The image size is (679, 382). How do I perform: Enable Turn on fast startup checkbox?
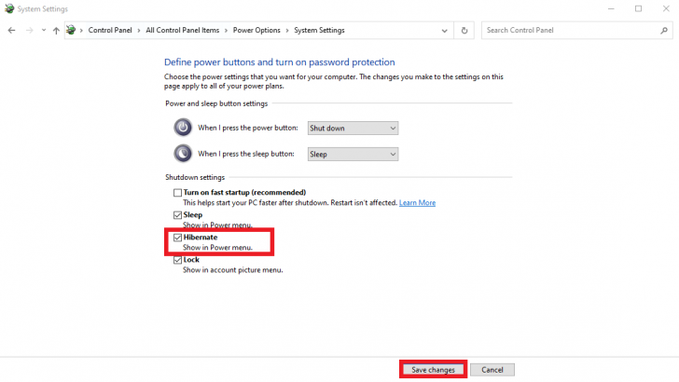(x=177, y=193)
